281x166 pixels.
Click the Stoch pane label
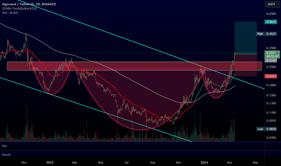pos(6,155)
